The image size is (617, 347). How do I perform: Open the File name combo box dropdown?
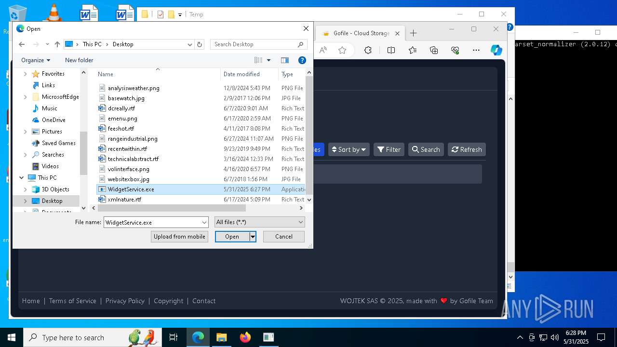click(204, 222)
